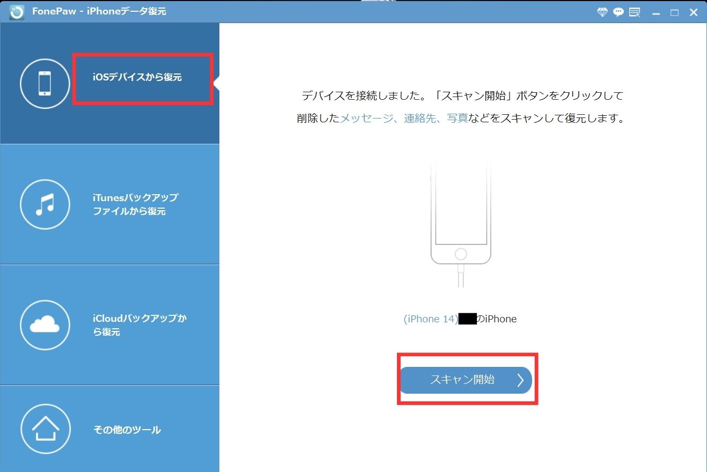Image resolution: width=707 pixels, height=472 pixels.
Task: Click the chevron arrow on the scan button
Action: (520, 380)
